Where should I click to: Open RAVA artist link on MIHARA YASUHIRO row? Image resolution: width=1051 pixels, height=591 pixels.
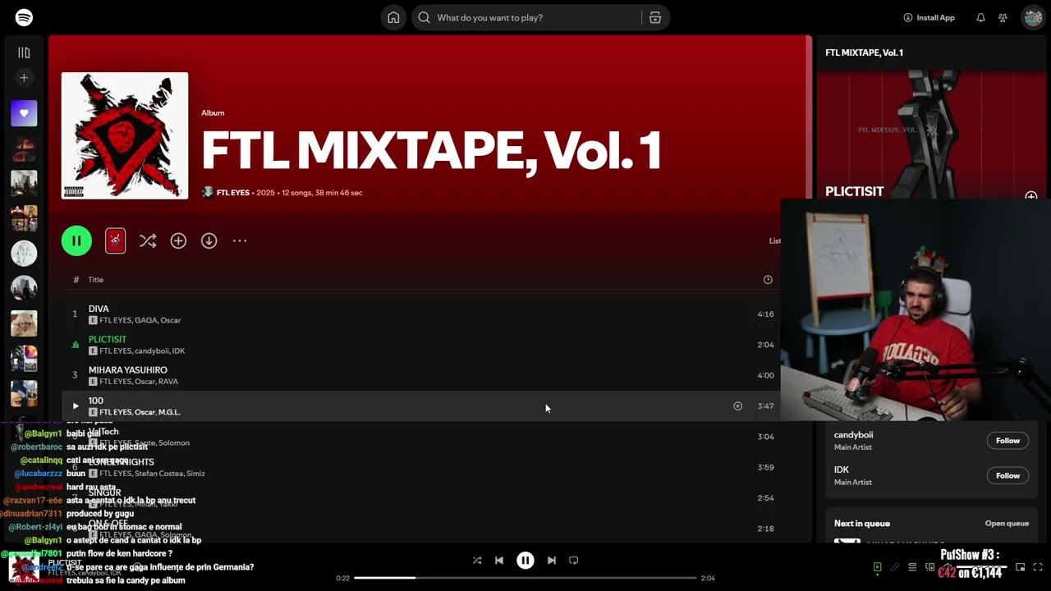[168, 382]
